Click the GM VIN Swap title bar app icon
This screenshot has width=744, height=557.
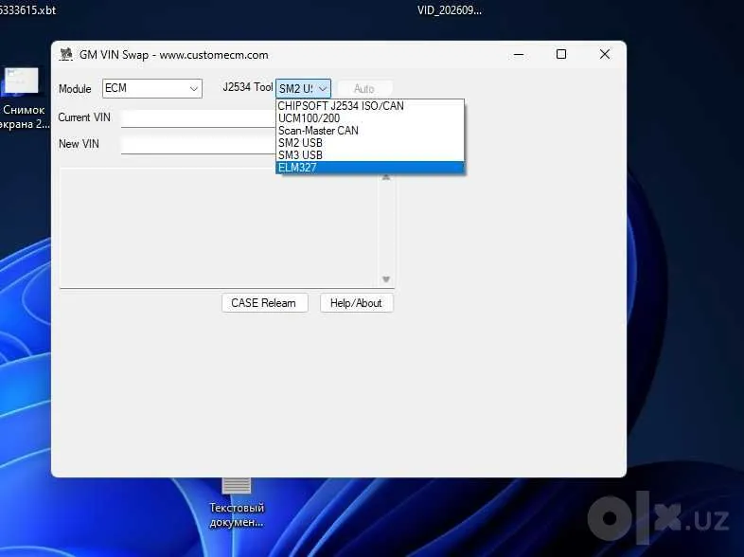66,55
